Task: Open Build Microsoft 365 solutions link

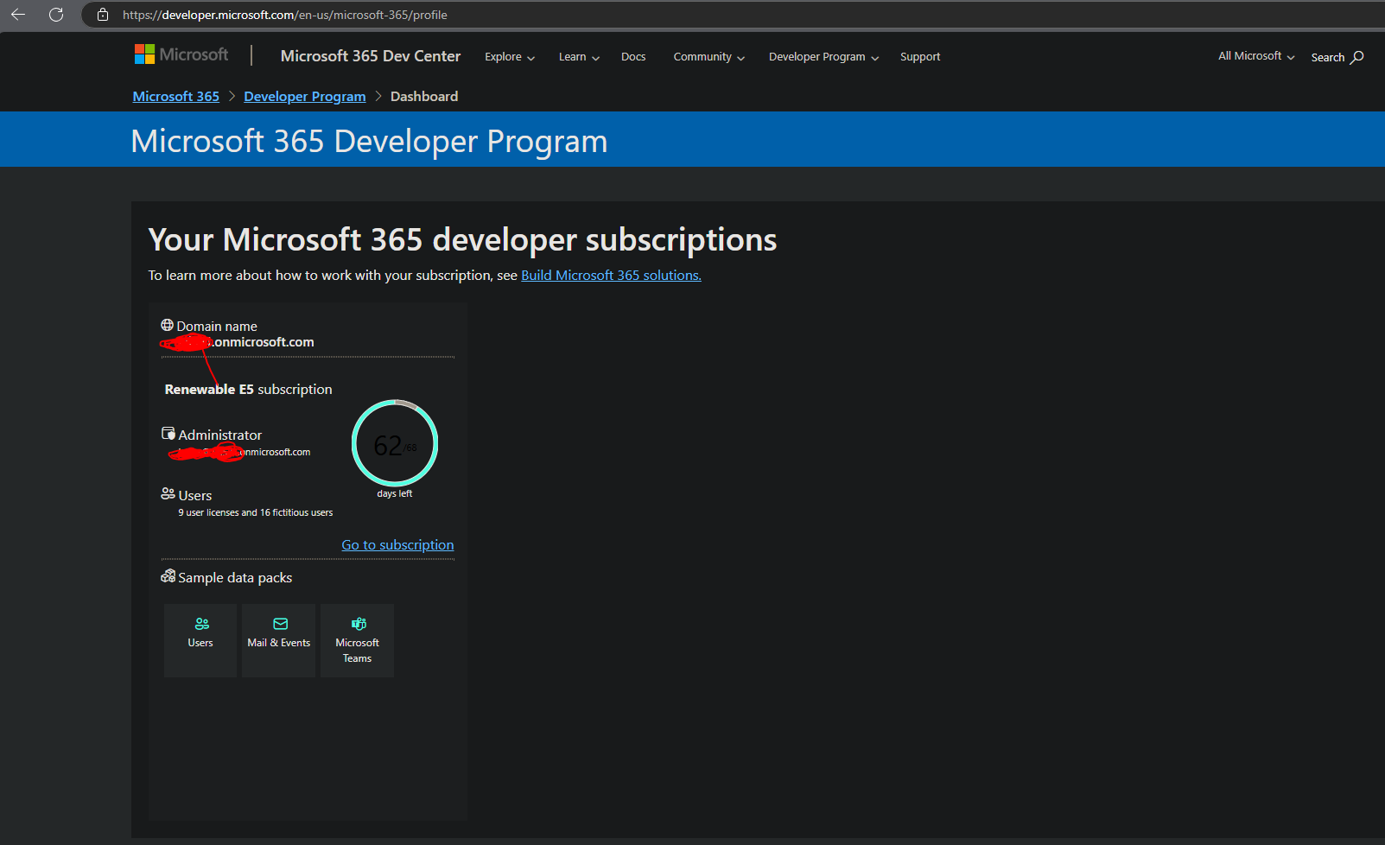Action: [x=611, y=276]
